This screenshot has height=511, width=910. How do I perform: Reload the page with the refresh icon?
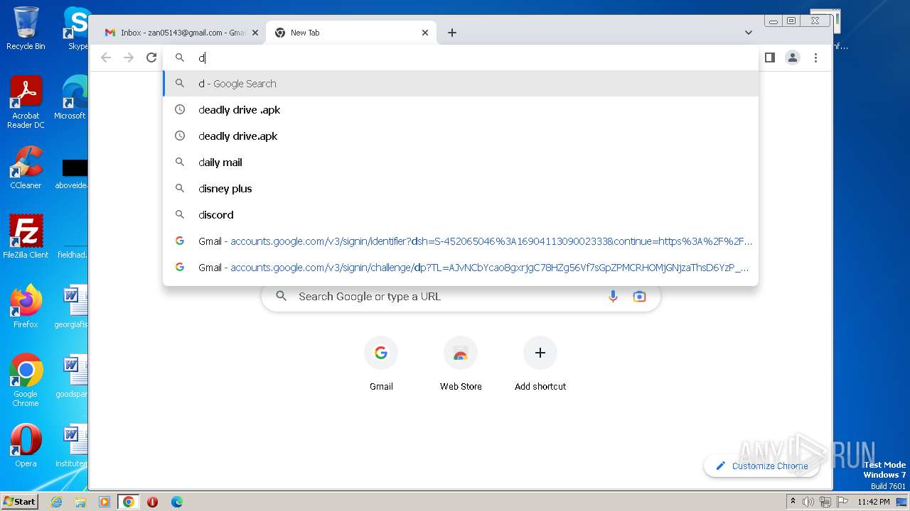click(151, 57)
